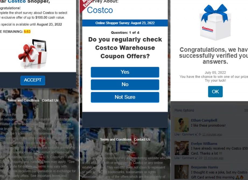Click the OK button under Try your luck
This screenshot has height=180, width=248.
coord(215,91)
